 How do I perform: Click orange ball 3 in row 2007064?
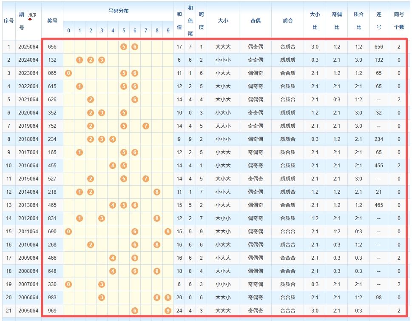tap(102, 284)
